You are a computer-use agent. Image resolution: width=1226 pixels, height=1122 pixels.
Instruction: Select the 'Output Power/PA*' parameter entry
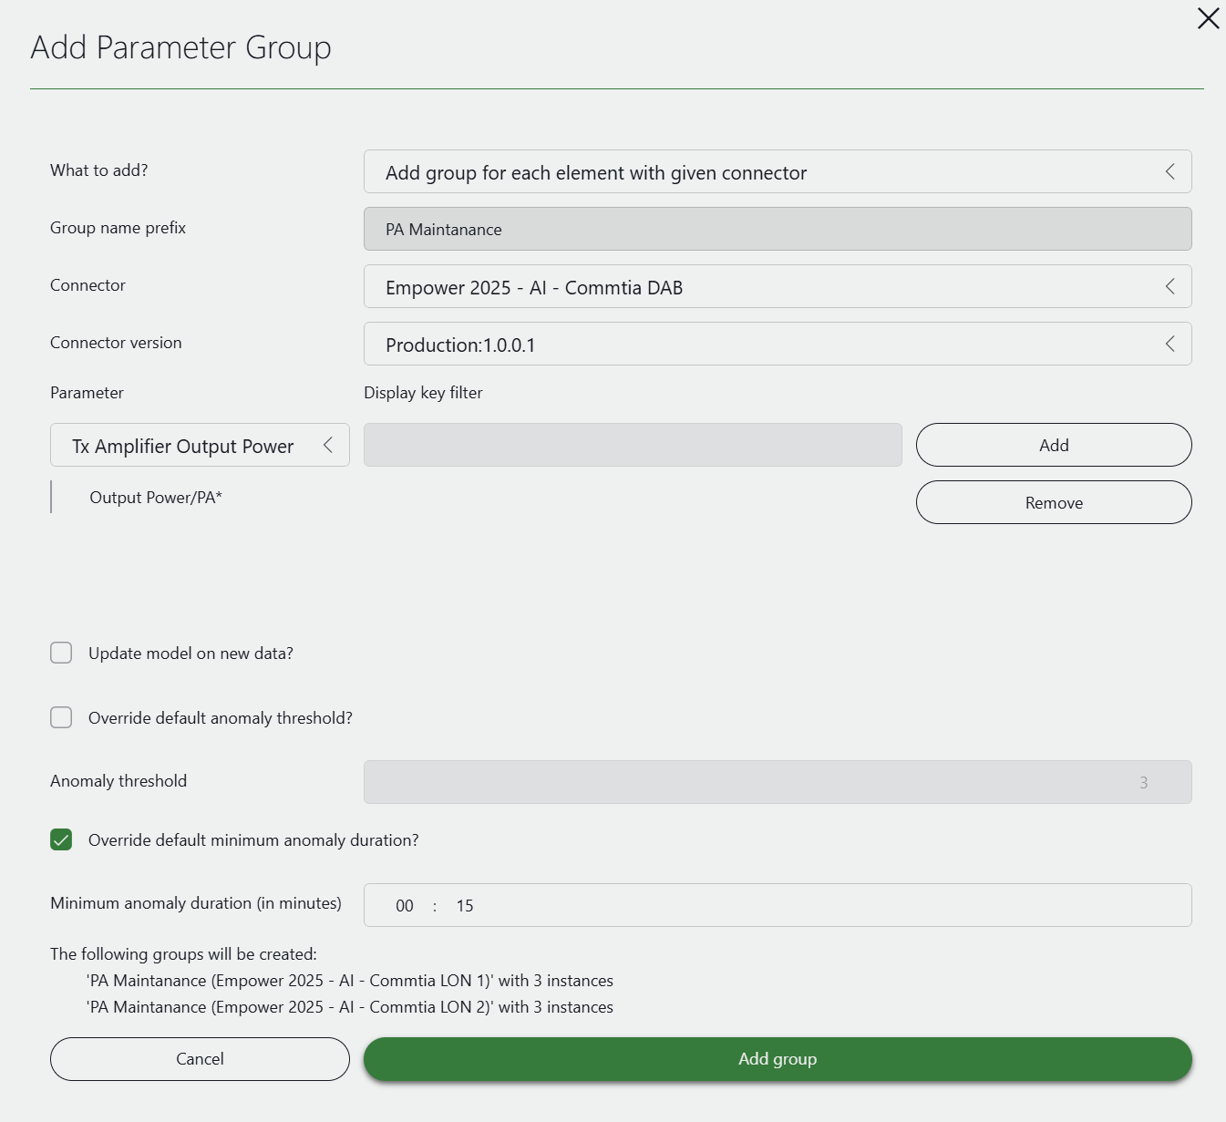click(x=157, y=497)
